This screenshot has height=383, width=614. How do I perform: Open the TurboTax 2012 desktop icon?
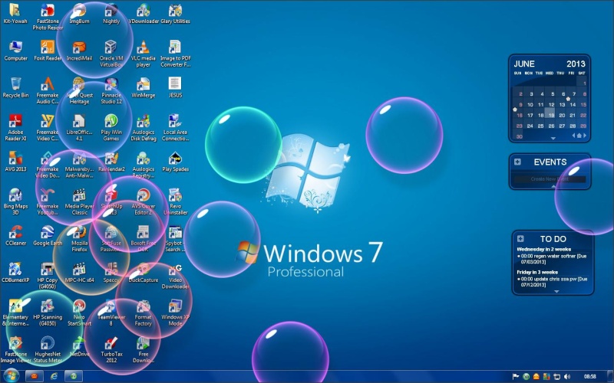click(x=111, y=349)
